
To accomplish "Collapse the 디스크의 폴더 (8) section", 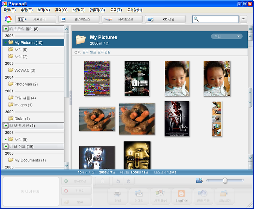I will click(x=6, y=29).
